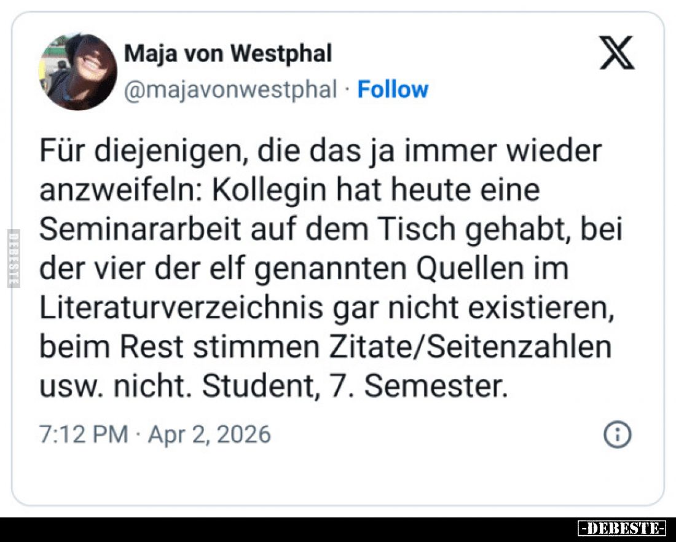Click the Follow button

393,89
